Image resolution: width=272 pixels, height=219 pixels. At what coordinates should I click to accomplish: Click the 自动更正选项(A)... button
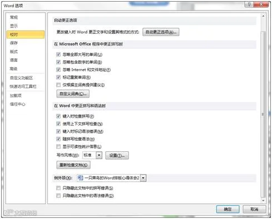pyautogui.click(x=161, y=32)
